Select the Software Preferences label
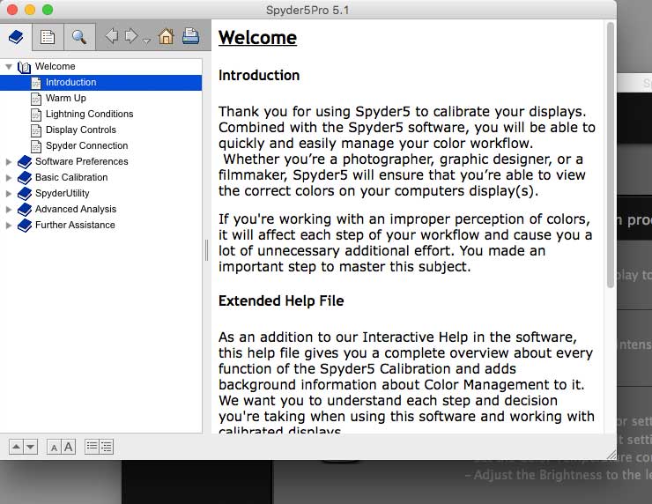Viewport: 652px width, 504px height. click(x=81, y=161)
